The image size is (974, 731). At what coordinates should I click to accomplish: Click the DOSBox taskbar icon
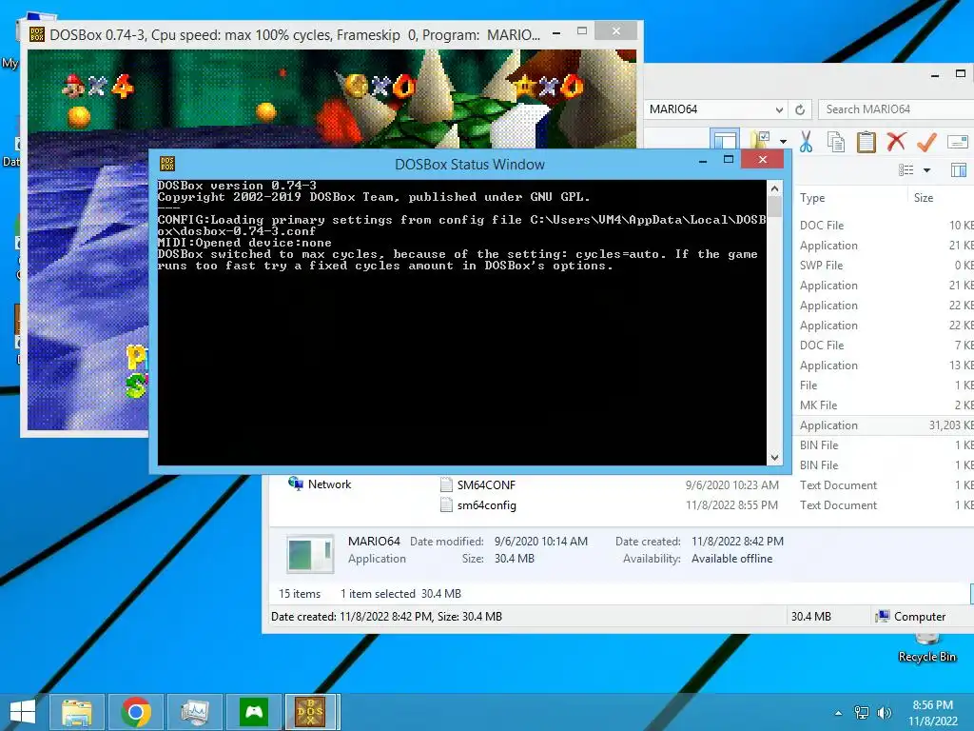tap(310, 712)
